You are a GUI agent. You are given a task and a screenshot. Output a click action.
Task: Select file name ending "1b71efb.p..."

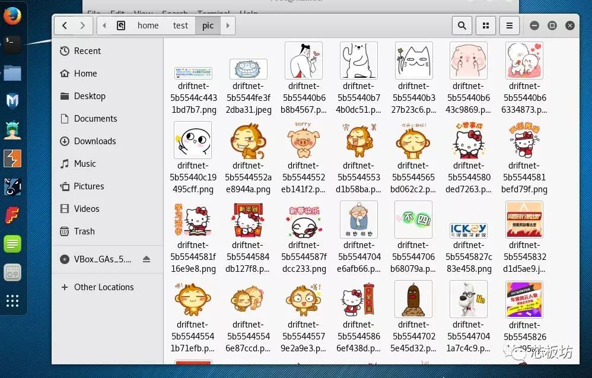[x=193, y=336]
